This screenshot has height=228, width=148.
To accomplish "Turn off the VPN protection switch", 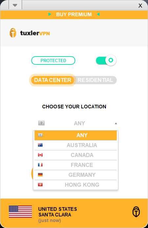I will (106, 60).
